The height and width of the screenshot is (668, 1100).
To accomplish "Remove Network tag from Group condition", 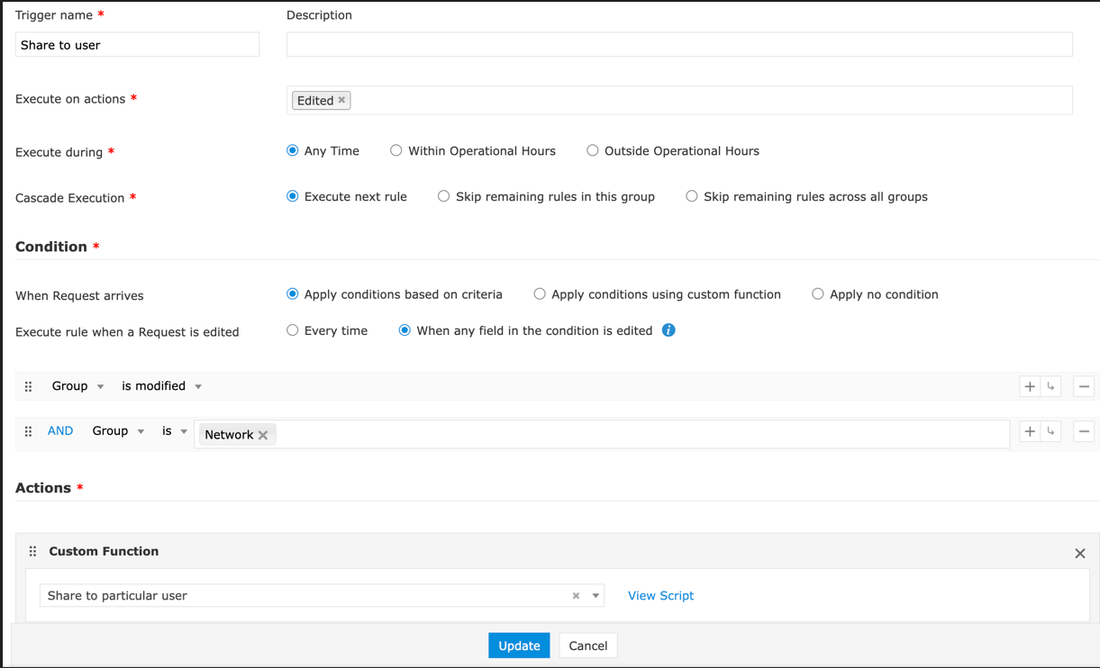I will coord(263,435).
